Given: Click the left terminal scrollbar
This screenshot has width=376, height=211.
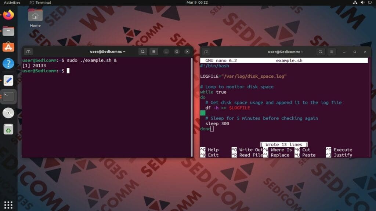Looking at the screenshot, I should point(192,107).
